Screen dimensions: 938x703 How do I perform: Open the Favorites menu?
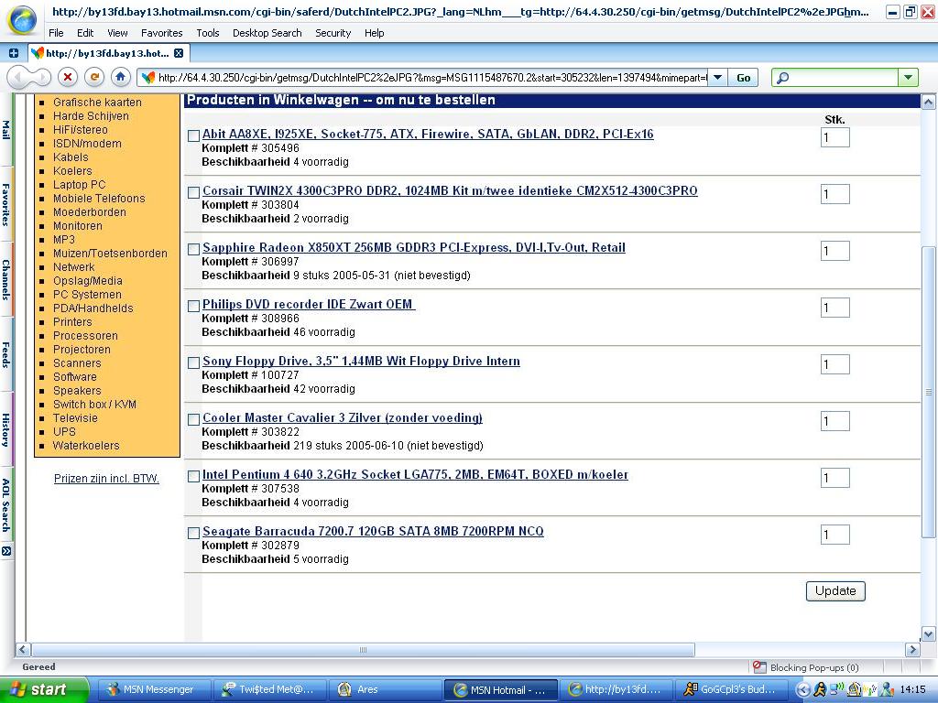coord(161,33)
